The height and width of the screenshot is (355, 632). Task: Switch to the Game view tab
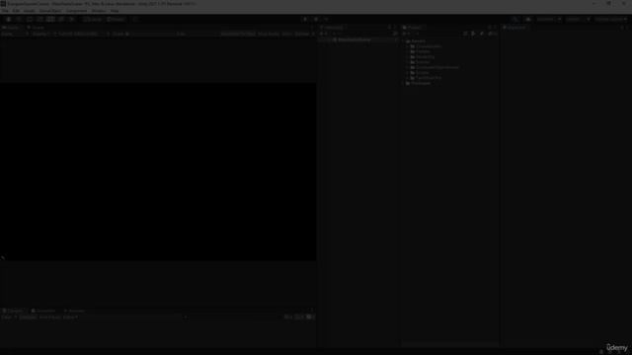(12, 28)
